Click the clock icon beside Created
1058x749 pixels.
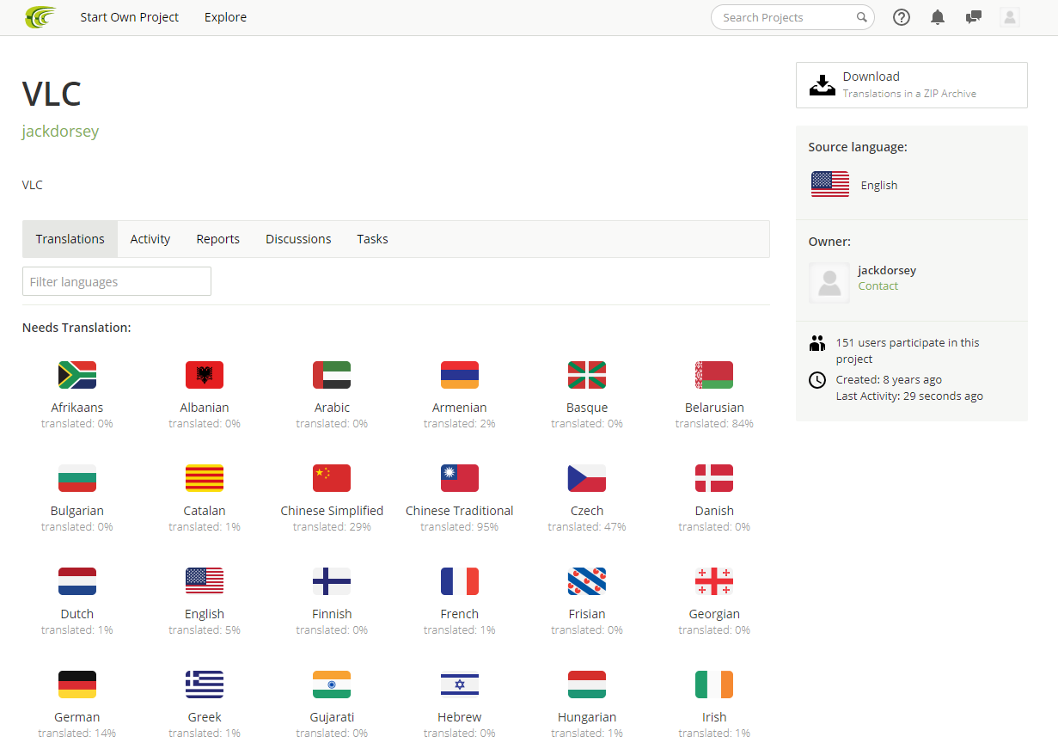coord(817,379)
